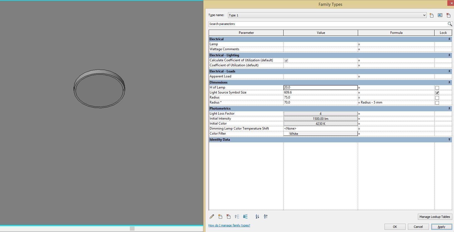
Task: Toggle lock checkbox for Radius row
Action: click(437, 98)
